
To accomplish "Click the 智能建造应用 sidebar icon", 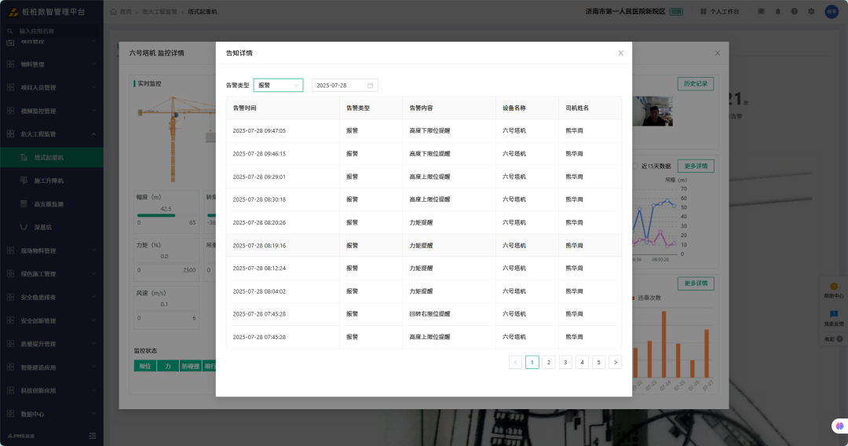I will coord(10,367).
